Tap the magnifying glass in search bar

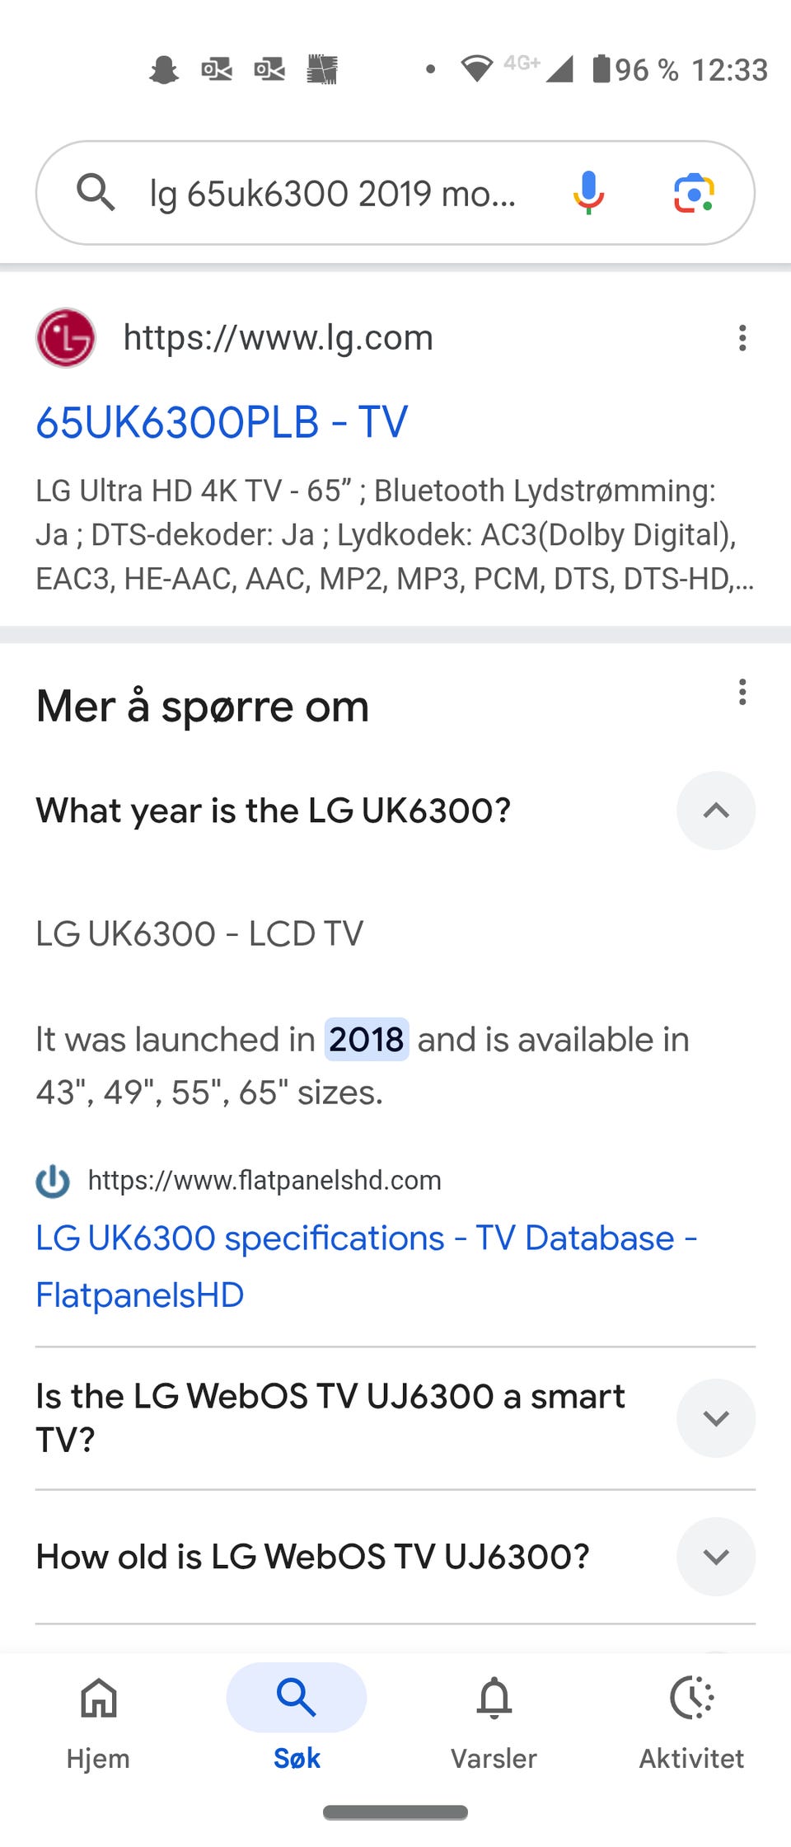(96, 193)
